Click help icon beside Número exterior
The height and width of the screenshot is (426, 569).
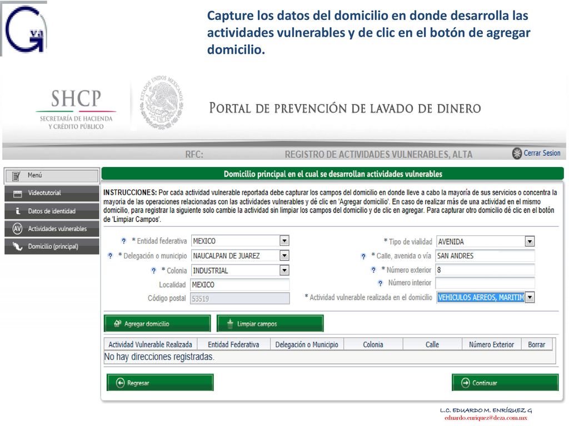pyautogui.click(x=373, y=270)
